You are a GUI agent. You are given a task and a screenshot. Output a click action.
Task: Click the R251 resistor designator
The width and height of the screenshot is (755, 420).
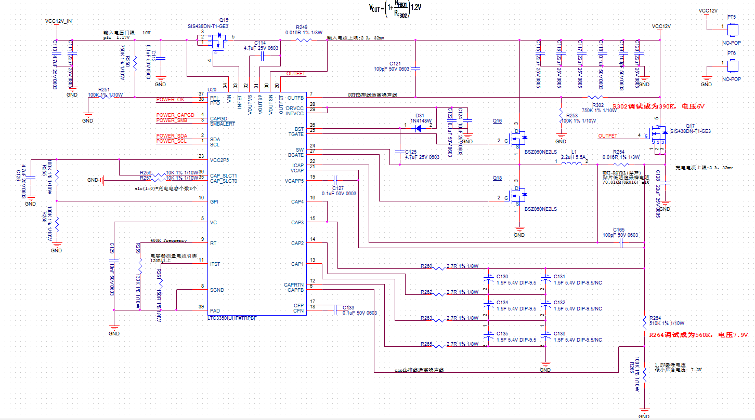(x=103, y=89)
